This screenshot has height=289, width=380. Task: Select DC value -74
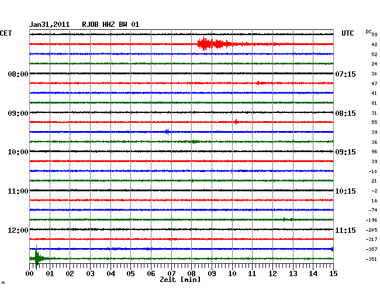[373, 210]
